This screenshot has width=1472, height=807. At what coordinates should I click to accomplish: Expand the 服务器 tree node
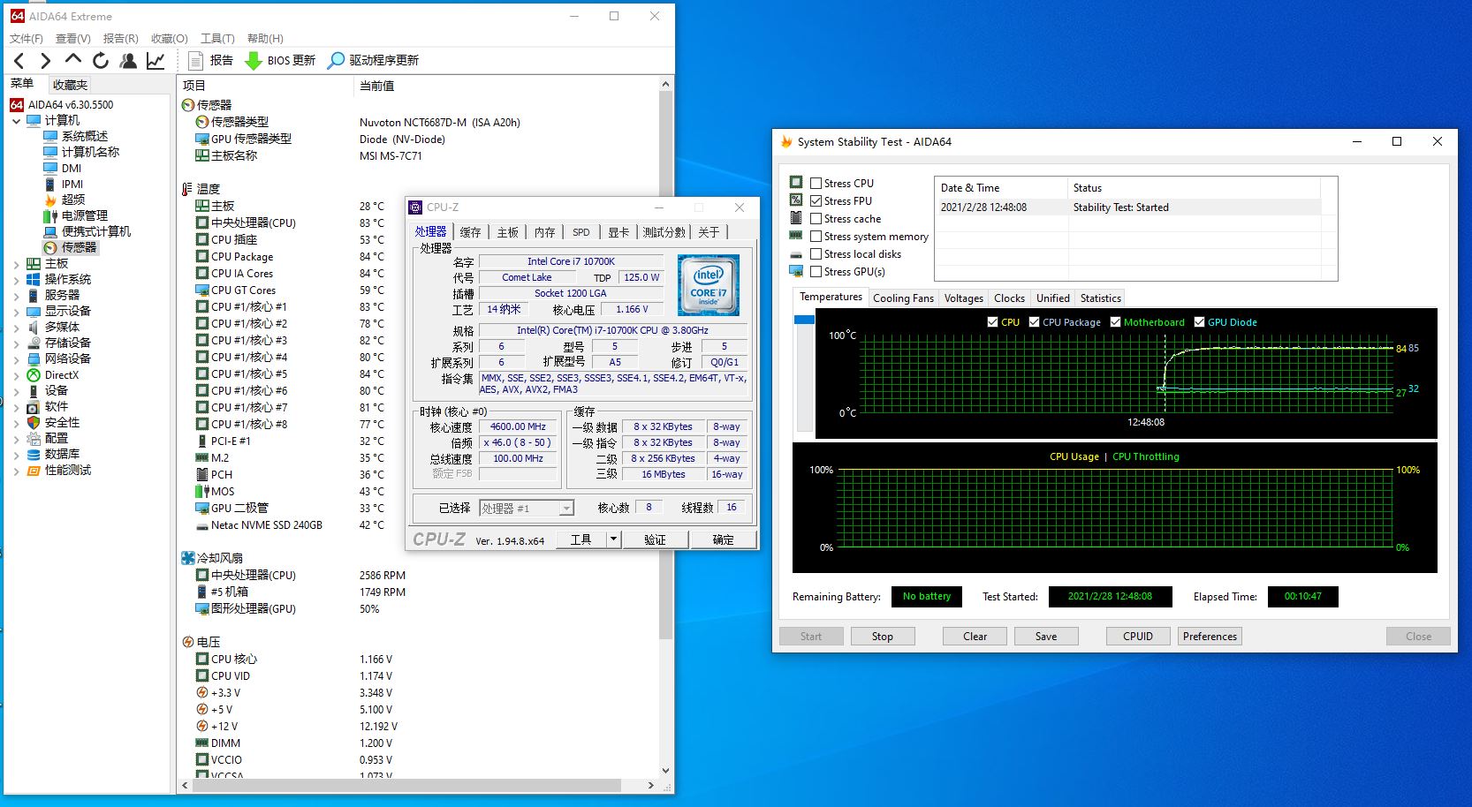[17, 296]
